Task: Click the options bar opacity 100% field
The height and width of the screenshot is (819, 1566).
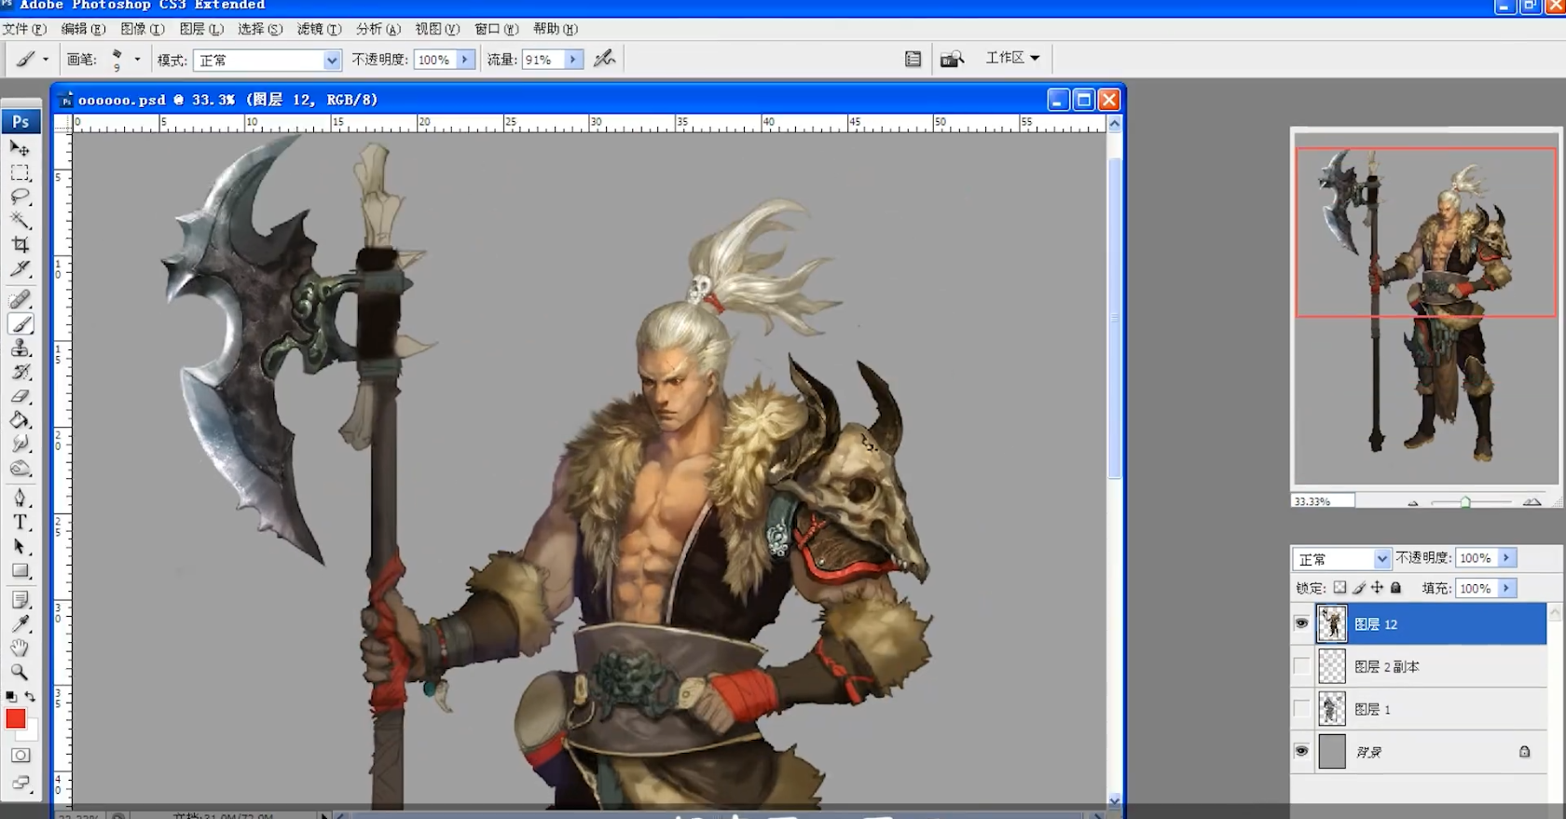Action: pos(433,60)
